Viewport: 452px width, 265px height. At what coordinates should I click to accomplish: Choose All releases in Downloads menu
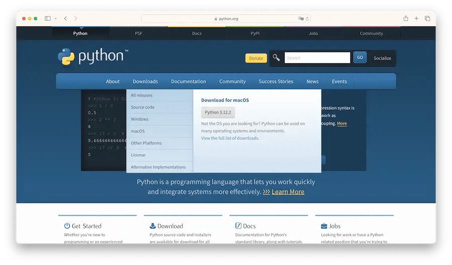(160, 95)
